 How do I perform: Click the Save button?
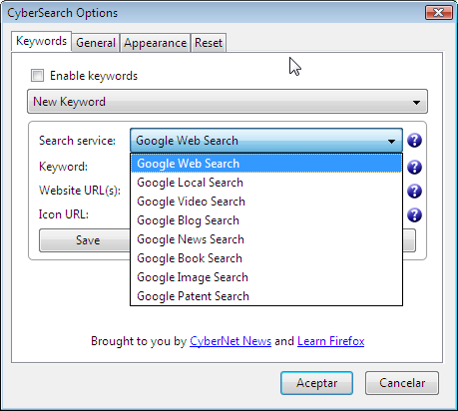pos(87,240)
